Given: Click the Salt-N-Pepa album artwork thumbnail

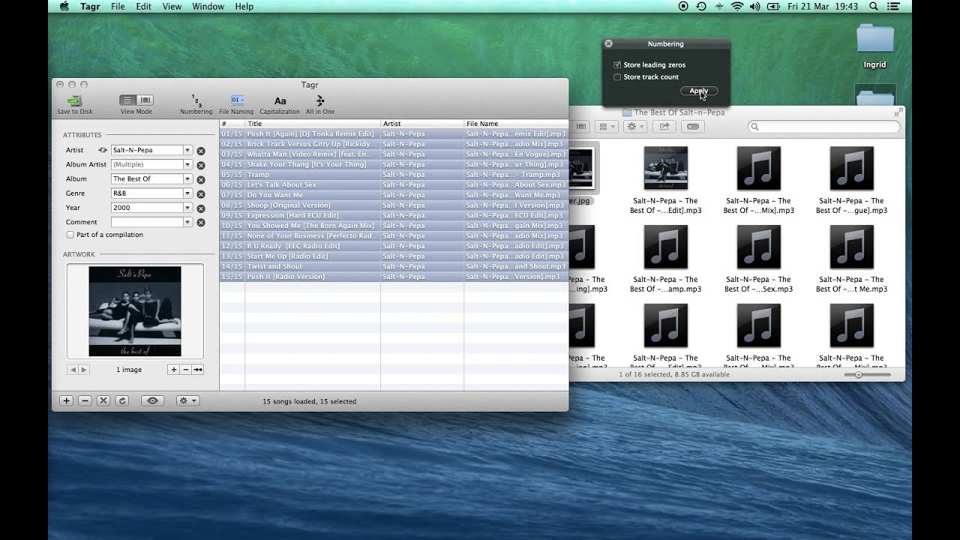Looking at the screenshot, I should (135, 311).
